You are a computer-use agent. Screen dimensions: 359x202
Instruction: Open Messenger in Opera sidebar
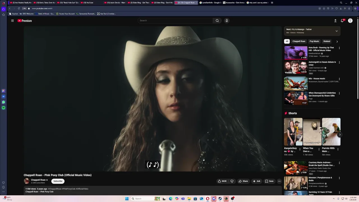(x=3, y=97)
